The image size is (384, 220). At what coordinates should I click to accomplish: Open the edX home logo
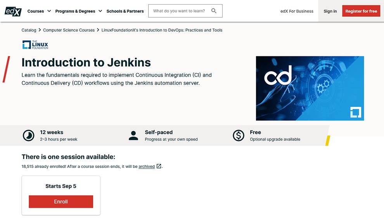(x=13, y=11)
